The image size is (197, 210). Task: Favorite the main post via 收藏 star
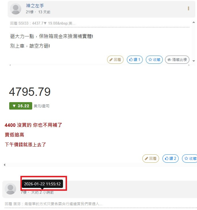[190, 158]
